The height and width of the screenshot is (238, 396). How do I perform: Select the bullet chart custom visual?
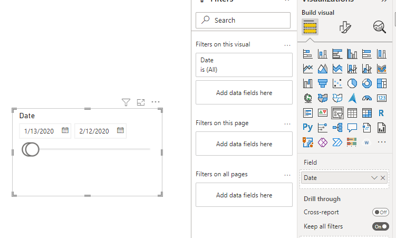click(x=352, y=142)
